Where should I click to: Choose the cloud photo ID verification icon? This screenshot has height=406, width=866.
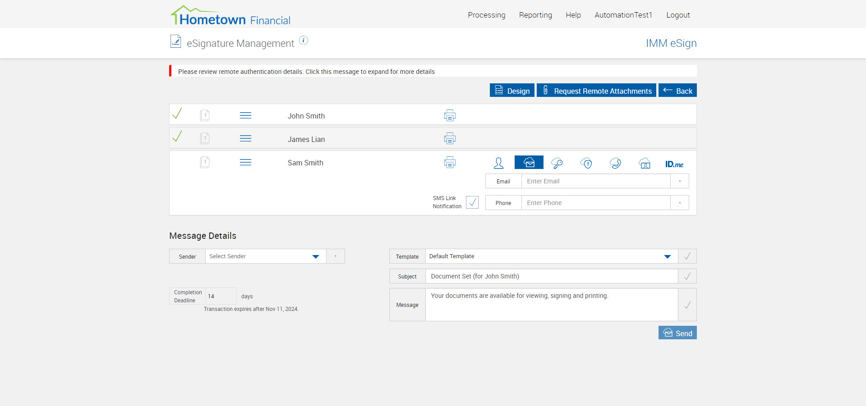645,163
